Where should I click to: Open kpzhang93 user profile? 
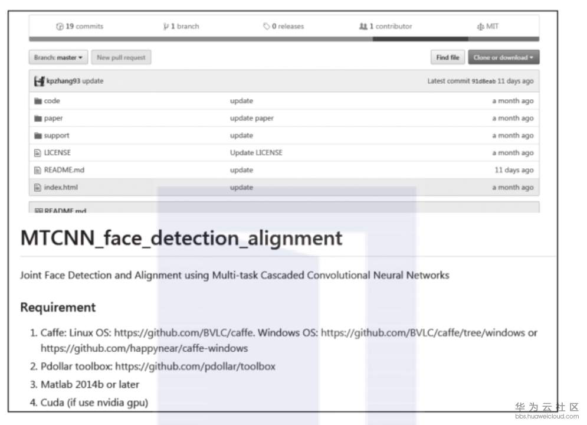pos(63,81)
